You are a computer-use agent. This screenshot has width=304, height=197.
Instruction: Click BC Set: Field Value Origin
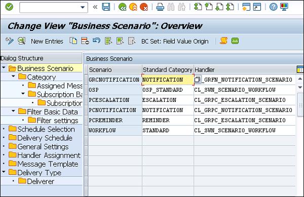point(175,41)
